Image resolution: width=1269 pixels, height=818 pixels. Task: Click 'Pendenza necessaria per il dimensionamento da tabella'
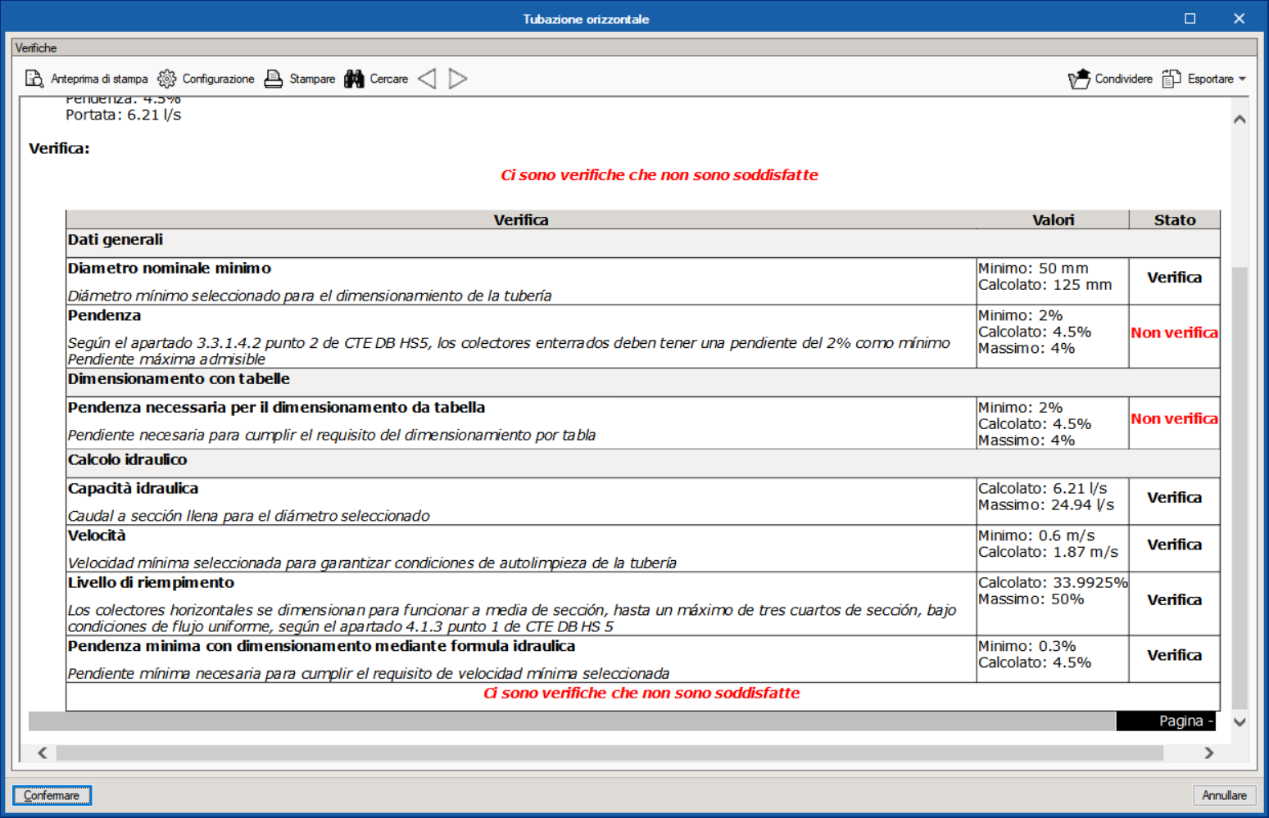tap(276, 407)
